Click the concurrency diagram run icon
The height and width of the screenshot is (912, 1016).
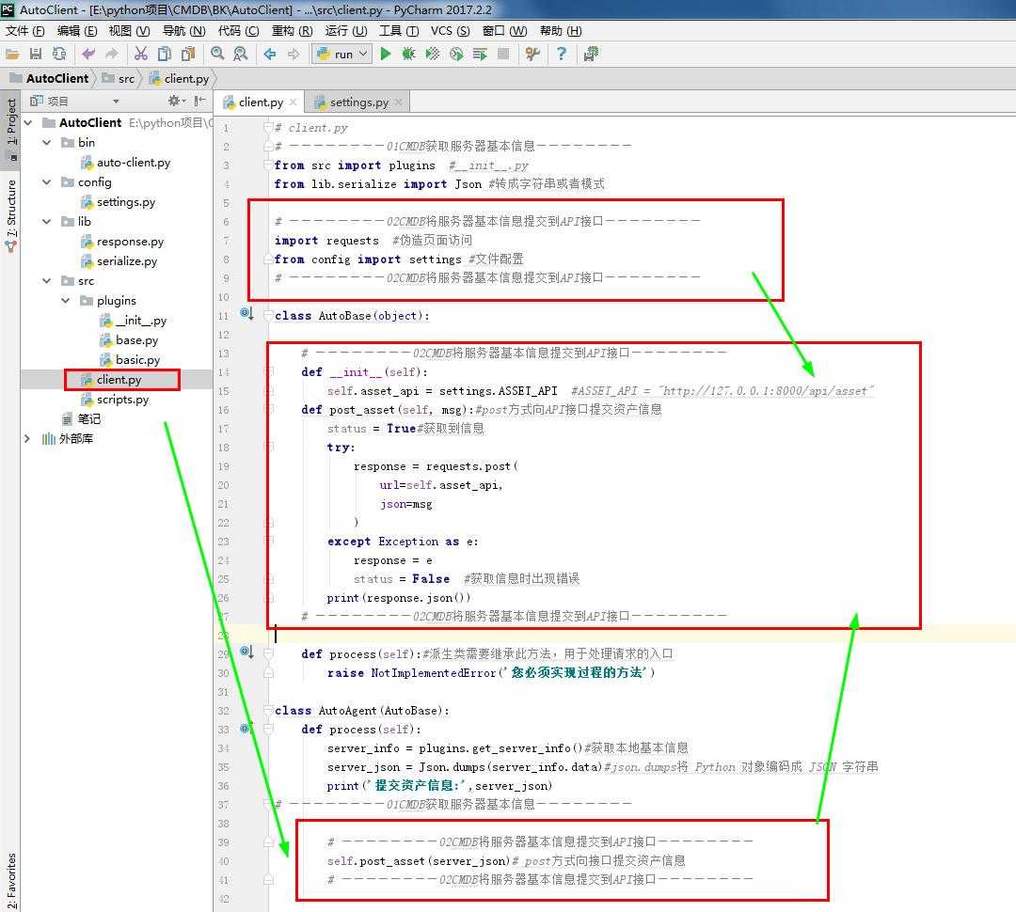pos(480,55)
